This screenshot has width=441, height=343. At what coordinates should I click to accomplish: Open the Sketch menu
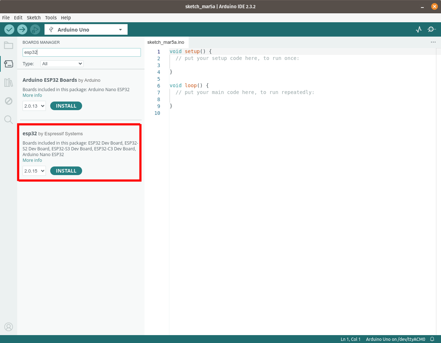(x=34, y=18)
